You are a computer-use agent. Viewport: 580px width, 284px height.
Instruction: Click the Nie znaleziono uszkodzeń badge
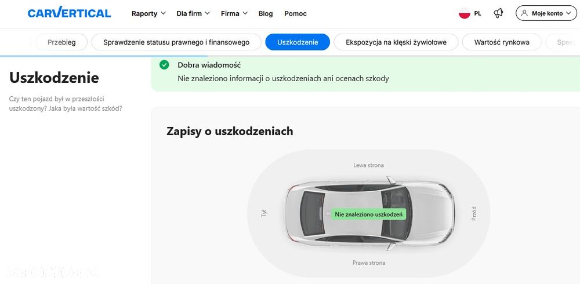click(369, 214)
